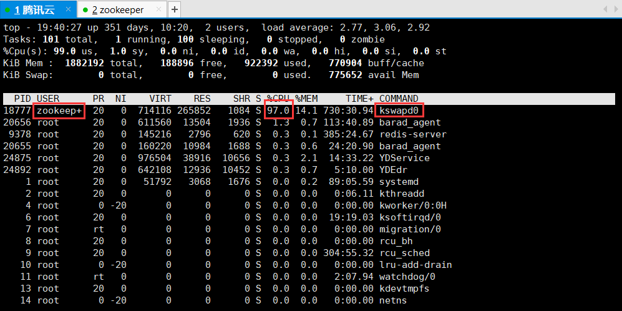Click the green status dot on zookeeper tab
Image resolution: width=622 pixels, height=311 pixels.
tap(84, 10)
